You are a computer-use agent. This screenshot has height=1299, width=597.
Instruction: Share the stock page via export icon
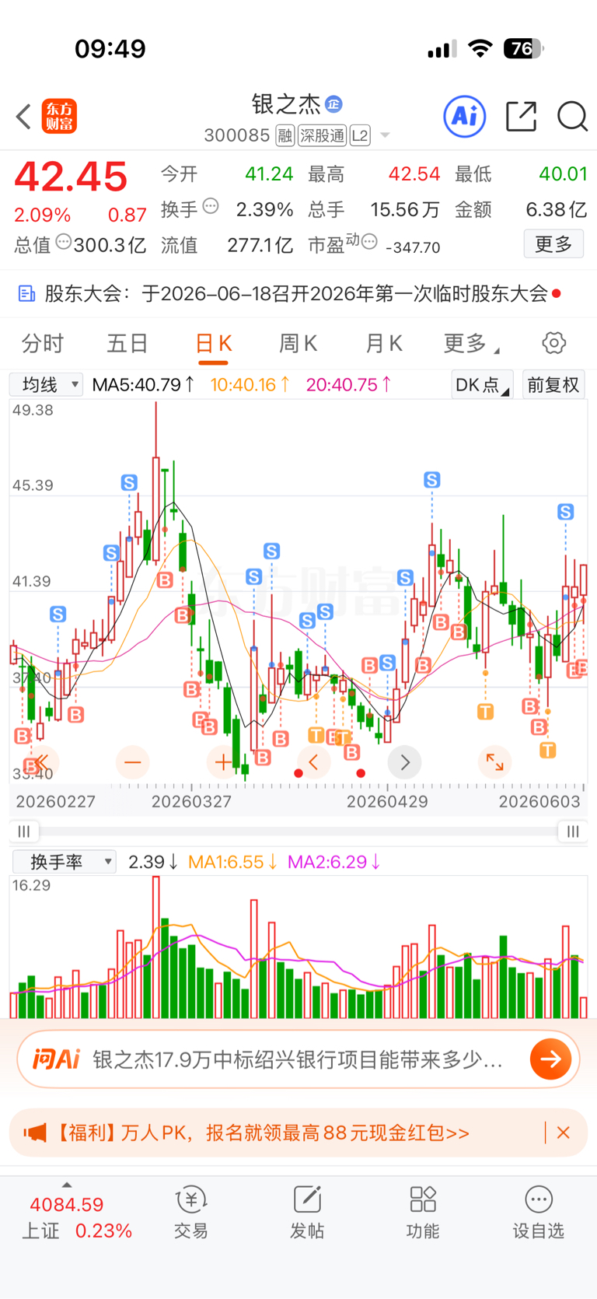521,117
